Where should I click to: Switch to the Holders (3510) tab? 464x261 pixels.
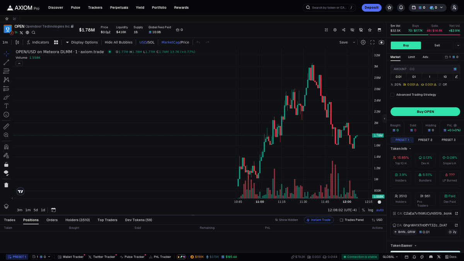[x=77, y=220]
